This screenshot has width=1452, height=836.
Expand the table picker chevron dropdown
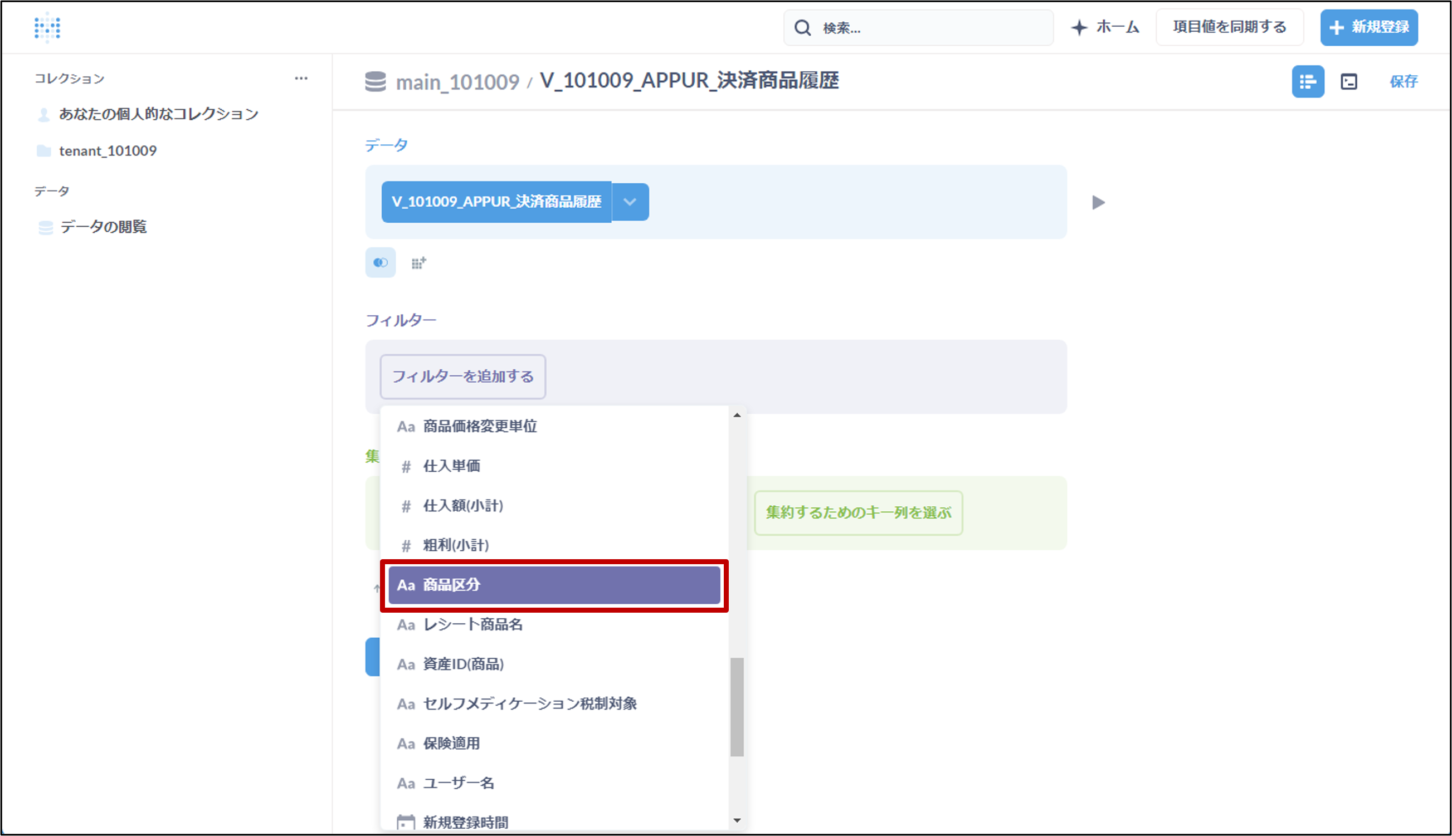pyautogui.click(x=630, y=202)
